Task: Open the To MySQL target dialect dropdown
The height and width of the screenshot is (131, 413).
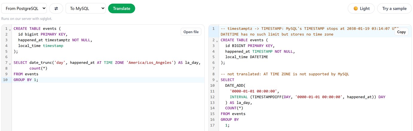Action: [86, 8]
